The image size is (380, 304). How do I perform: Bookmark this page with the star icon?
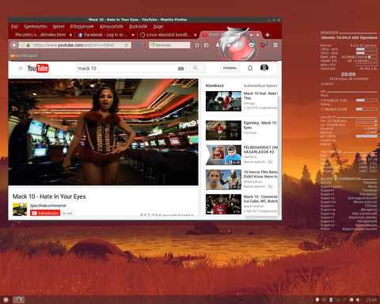point(197,45)
